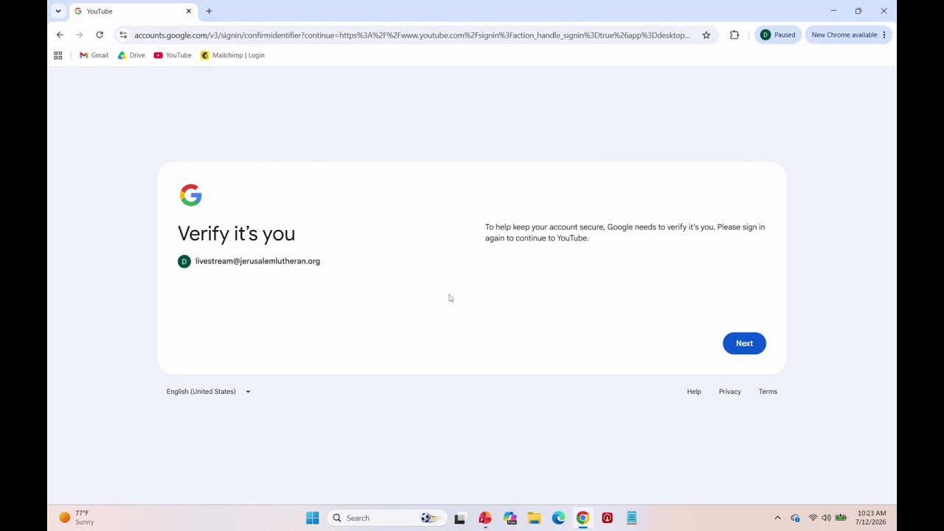Open the Paused profile menu

coord(778,35)
